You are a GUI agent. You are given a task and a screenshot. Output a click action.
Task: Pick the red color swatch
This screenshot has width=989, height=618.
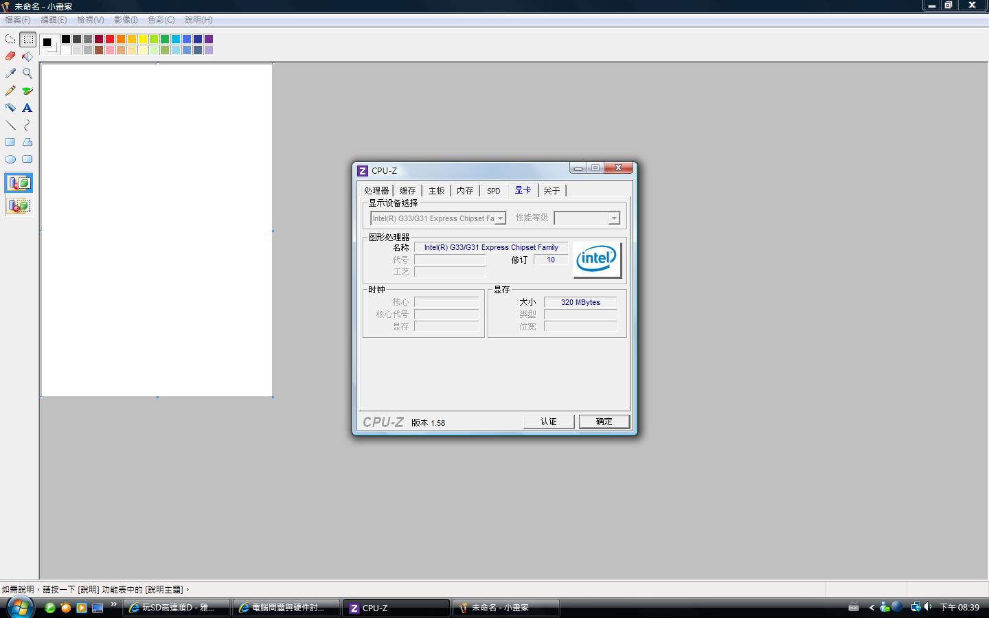coord(110,39)
